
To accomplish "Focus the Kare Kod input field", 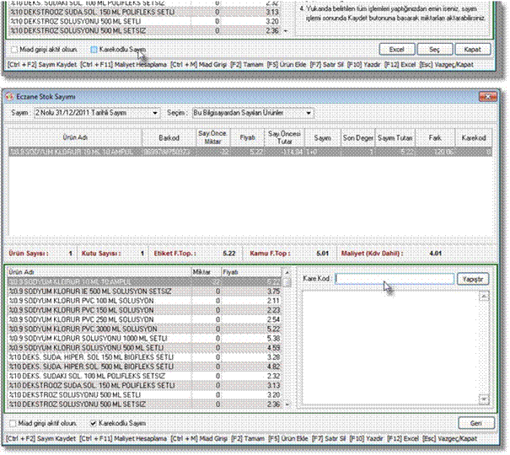I will (393, 279).
